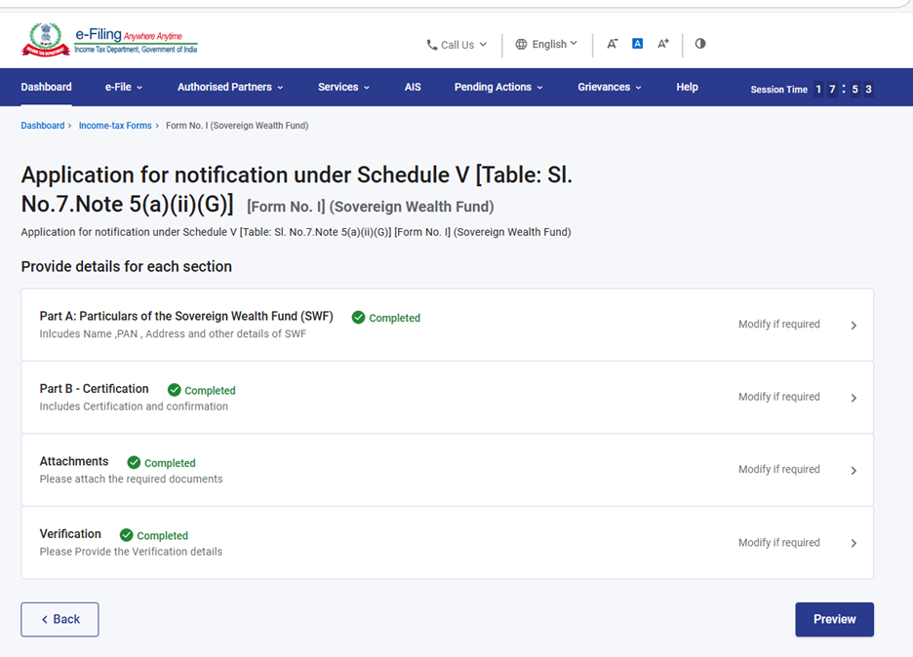Click the Back button
This screenshot has height=657, width=913.
pyautogui.click(x=60, y=619)
